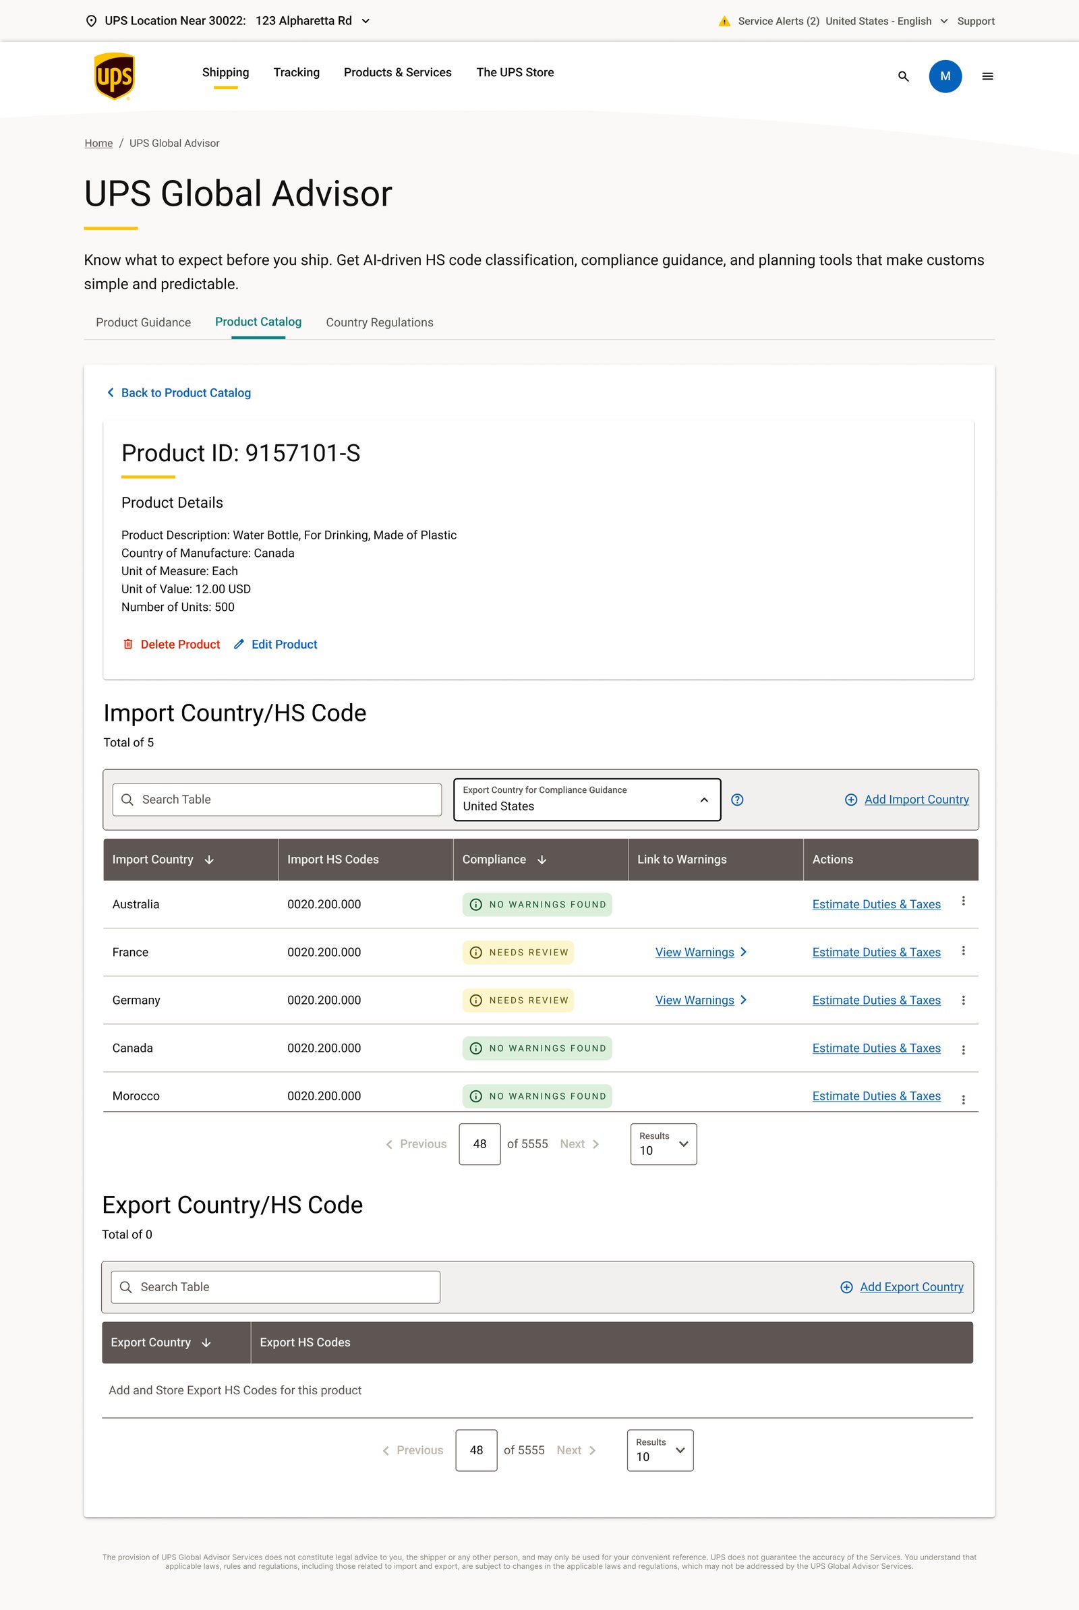This screenshot has height=1610, width=1079.
Task: Click the Edit Product link
Action: (x=284, y=644)
